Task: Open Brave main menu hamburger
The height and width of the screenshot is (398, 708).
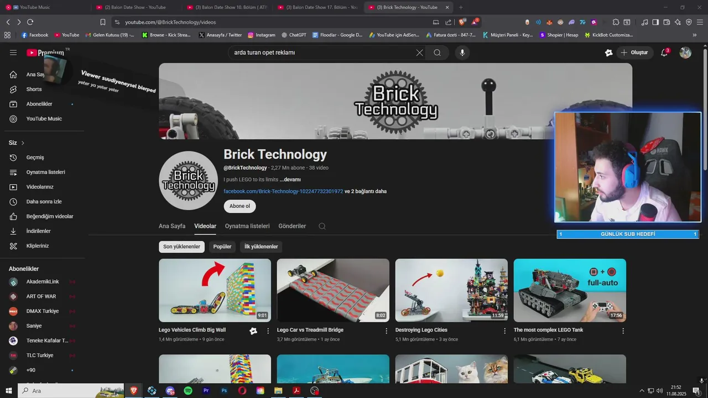Action: tap(700, 22)
